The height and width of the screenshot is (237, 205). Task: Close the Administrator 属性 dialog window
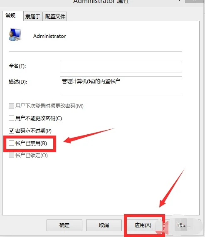pos(195,1)
